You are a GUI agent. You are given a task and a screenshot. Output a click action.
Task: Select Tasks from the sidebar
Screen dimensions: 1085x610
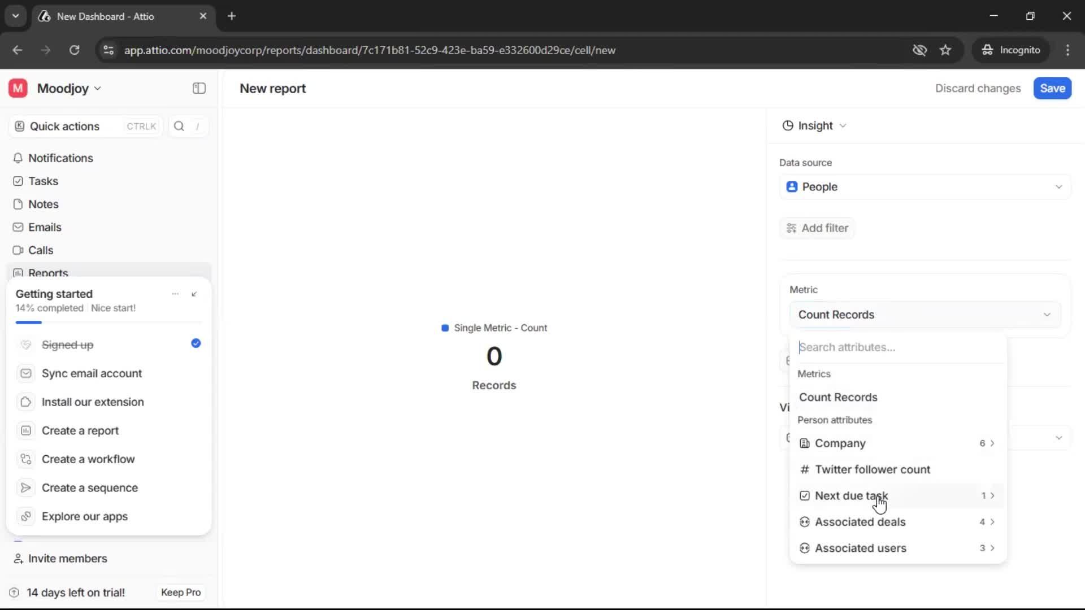click(43, 181)
